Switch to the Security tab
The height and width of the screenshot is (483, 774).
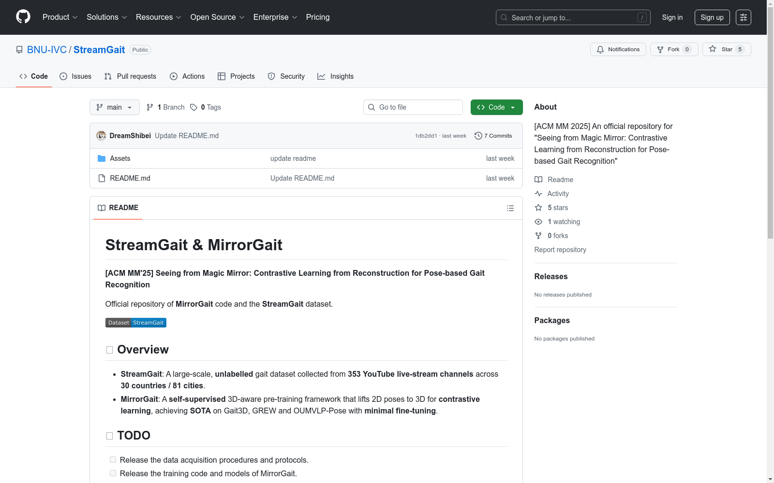[x=286, y=76]
